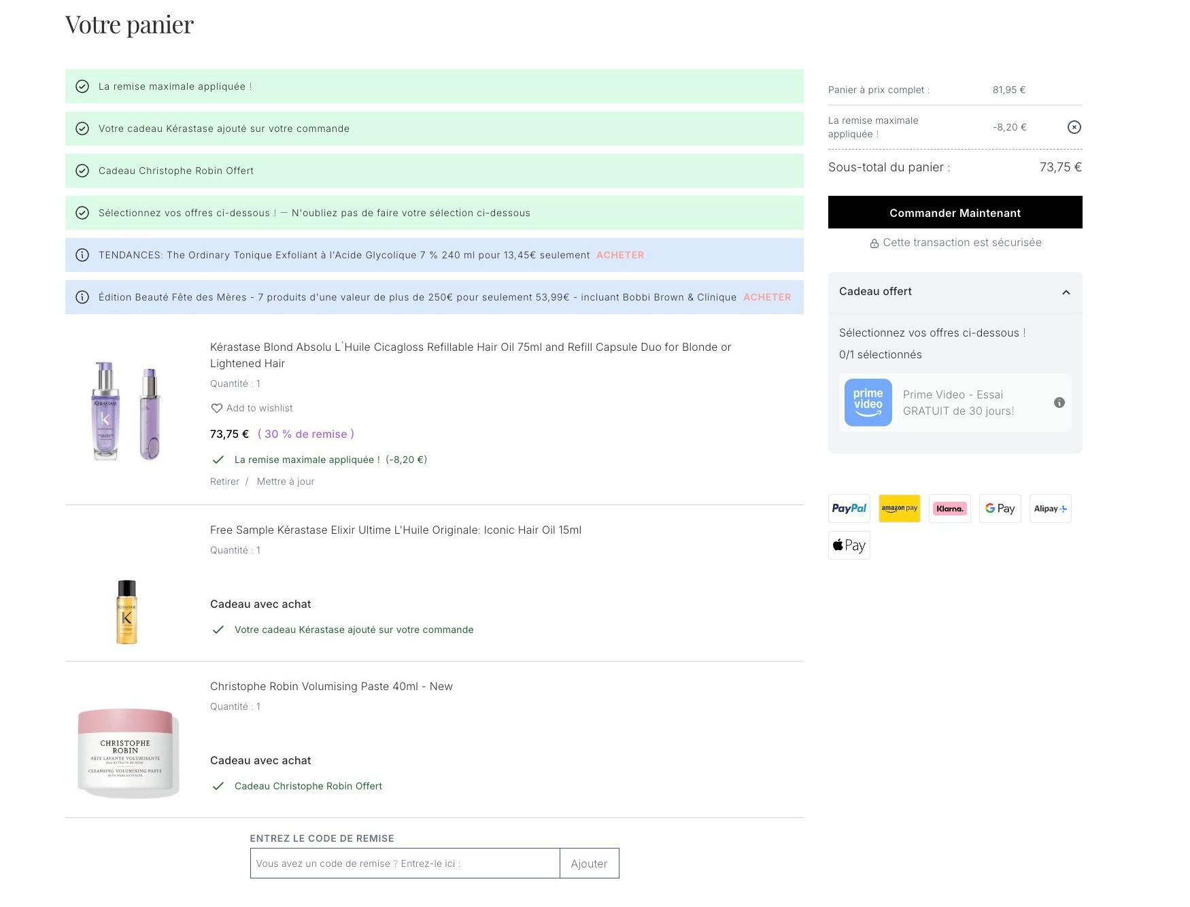
Task: Click the heart icon beside Add to wishlist
Action: point(216,408)
